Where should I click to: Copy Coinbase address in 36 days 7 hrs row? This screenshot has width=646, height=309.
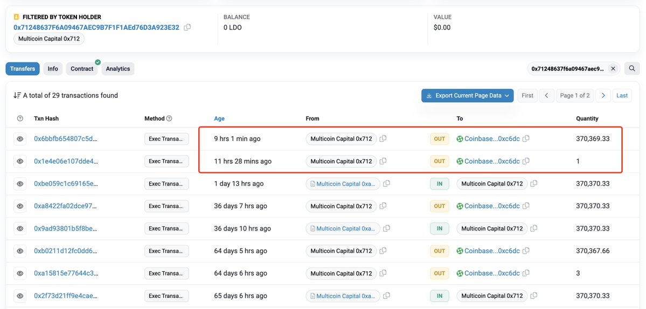pyautogui.click(x=526, y=206)
